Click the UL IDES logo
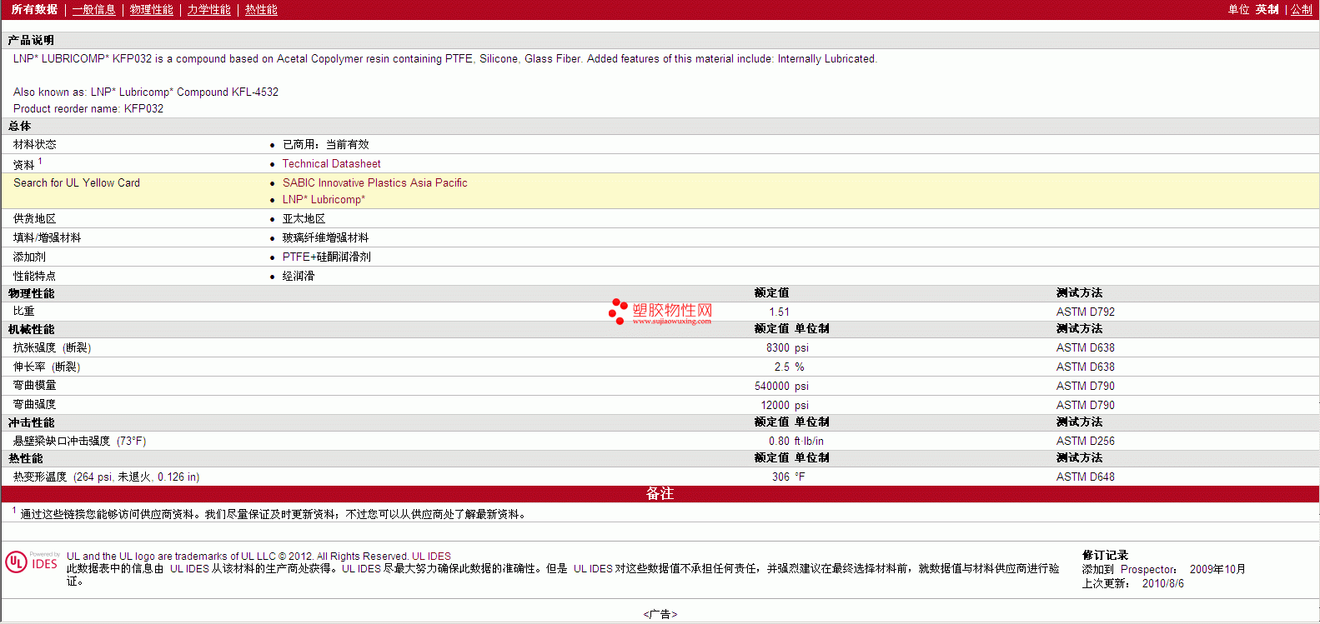1320x624 pixels. [33, 562]
